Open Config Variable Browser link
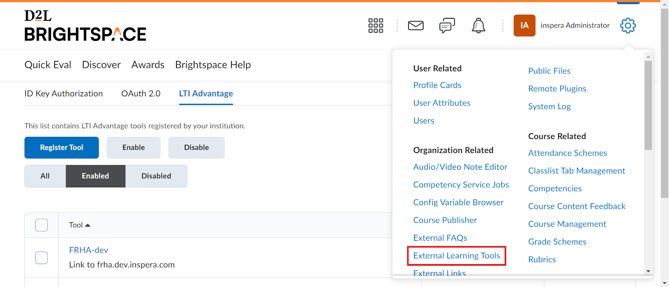Viewport: 669px width, 287px height. click(x=458, y=202)
